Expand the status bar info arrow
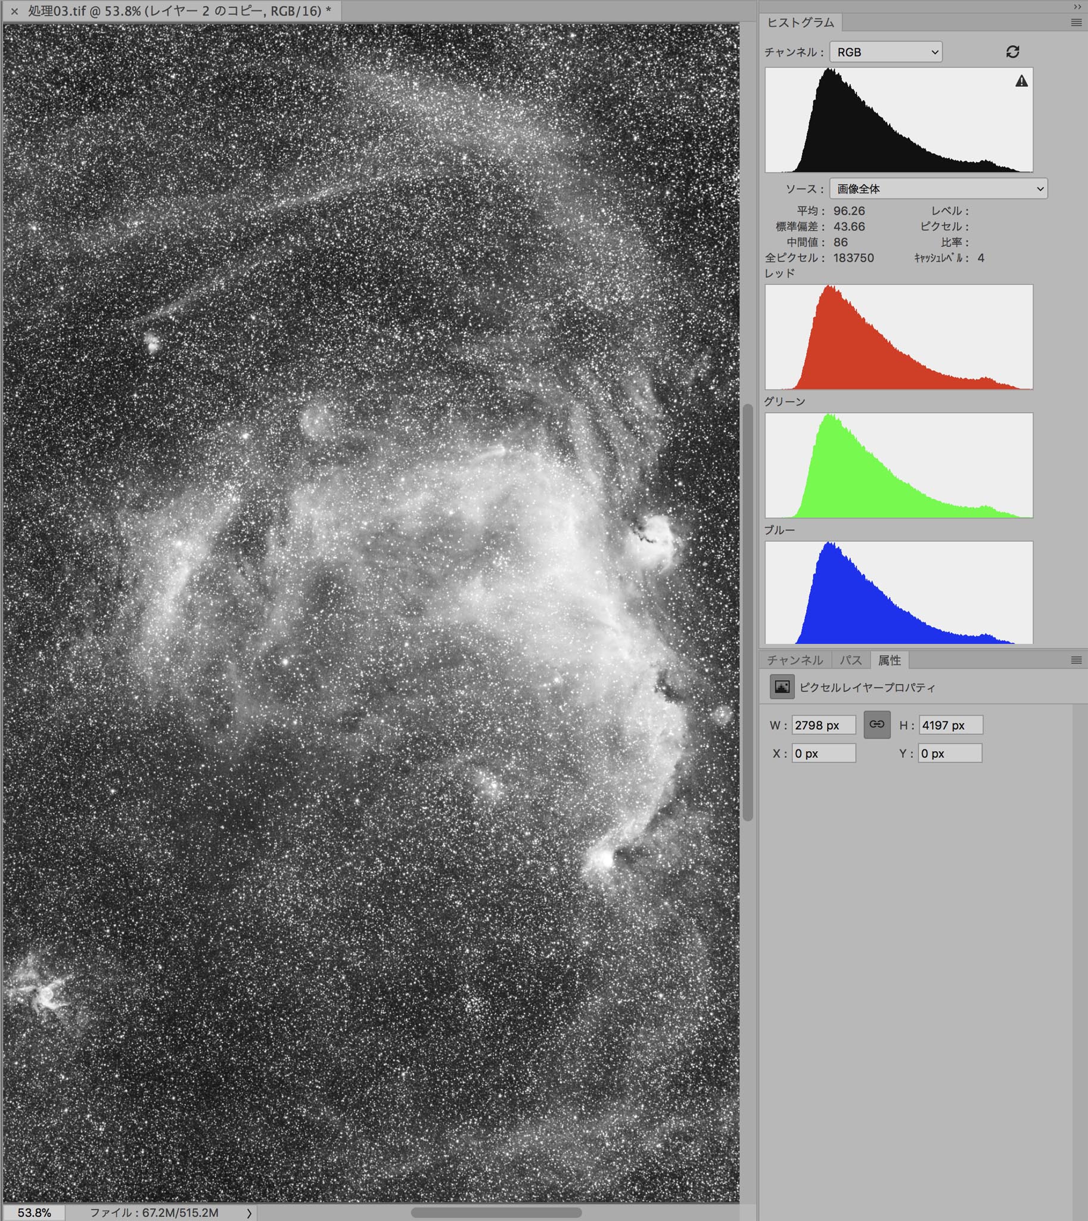This screenshot has height=1221, width=1088. click(249, 1213)
